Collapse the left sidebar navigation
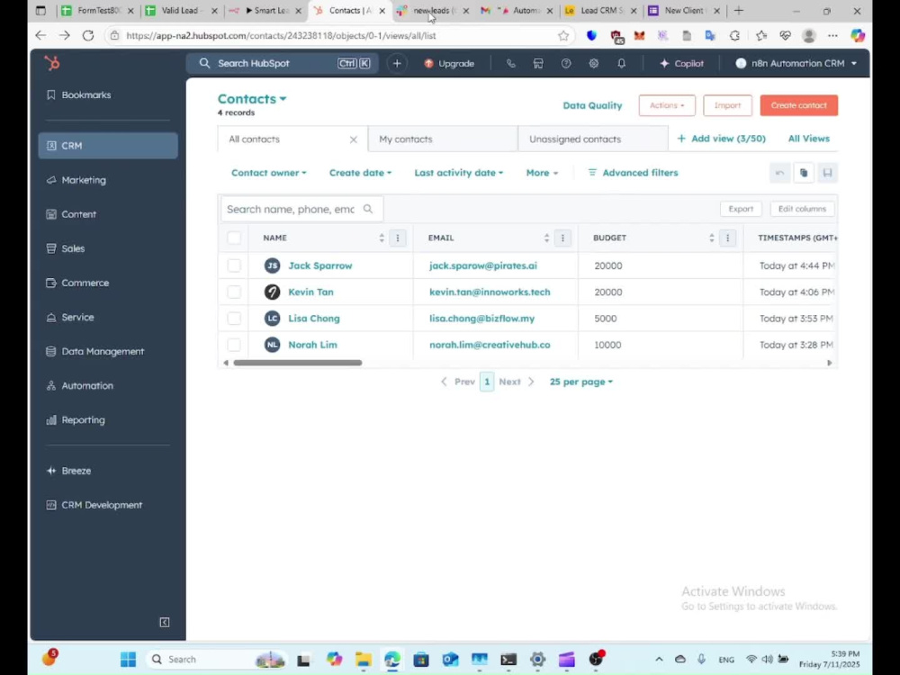This screenshot has width=900, height=675. point(164,622)
